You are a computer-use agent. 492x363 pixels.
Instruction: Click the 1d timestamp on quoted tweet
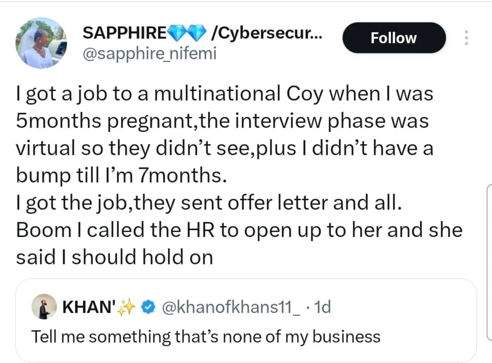click(x=322, y=307)
